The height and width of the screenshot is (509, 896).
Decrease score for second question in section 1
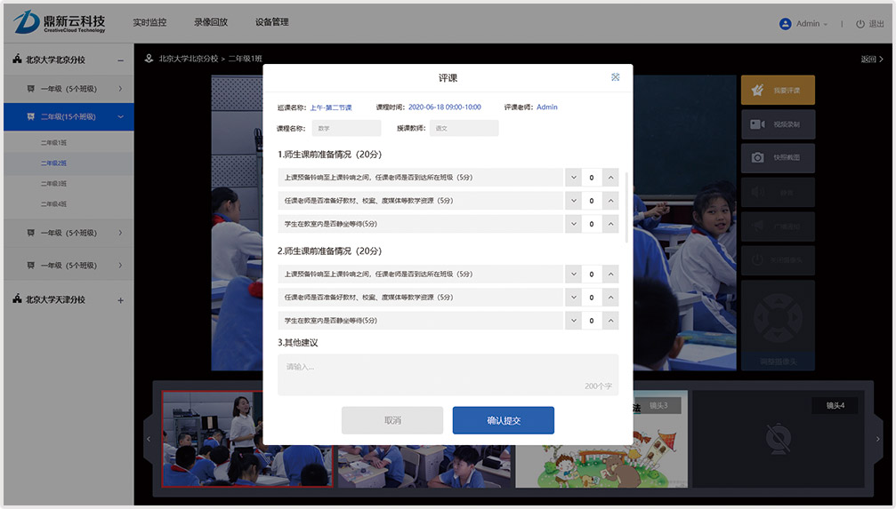pyautogui.click(x=573, y=201)
